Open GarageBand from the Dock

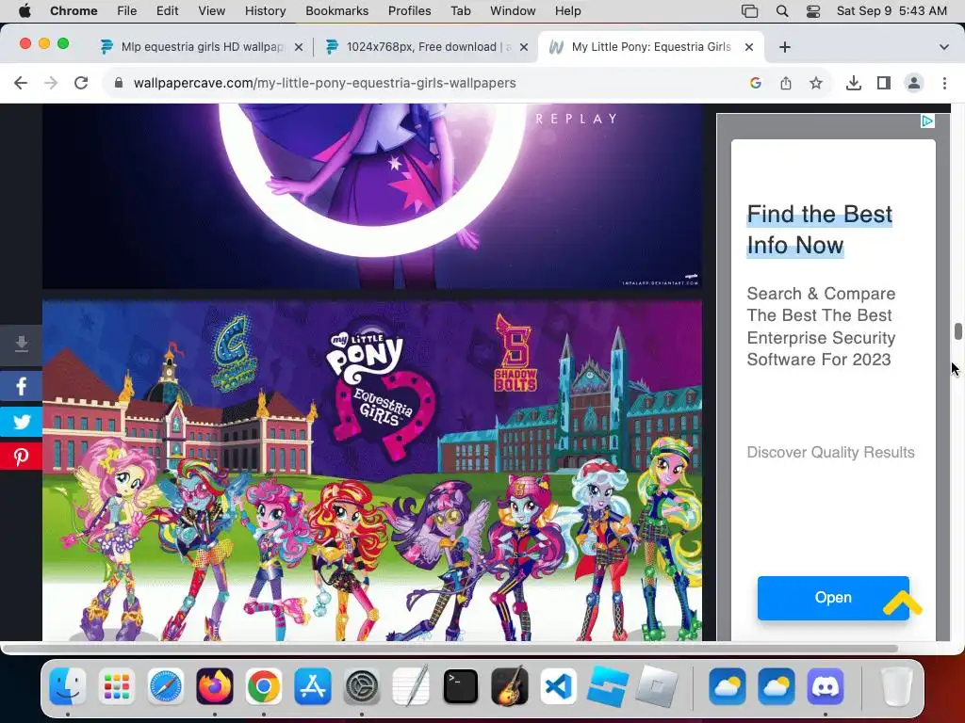(x=510, y=686)
